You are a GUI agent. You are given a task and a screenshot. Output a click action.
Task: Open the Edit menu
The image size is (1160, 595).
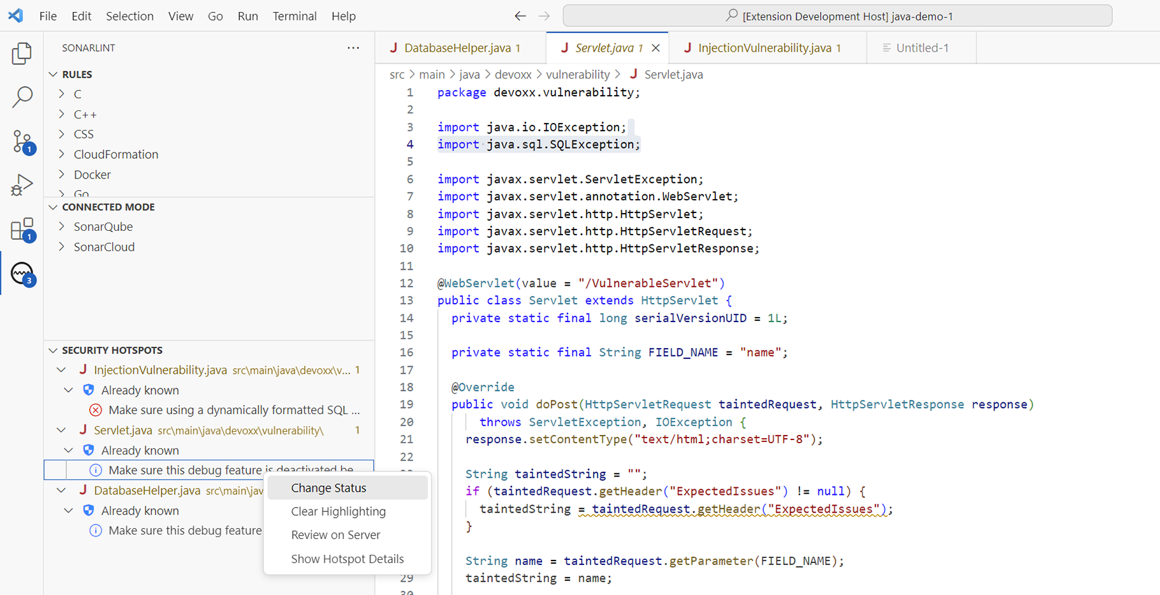click(x=81, y=16)
